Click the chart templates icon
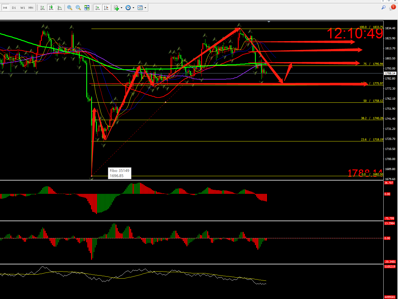 coord(140,8)
